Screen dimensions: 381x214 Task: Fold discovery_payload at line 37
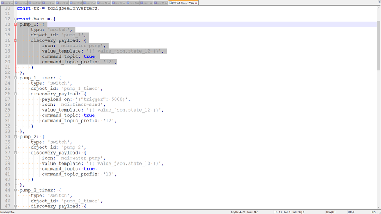pos(15,153)
